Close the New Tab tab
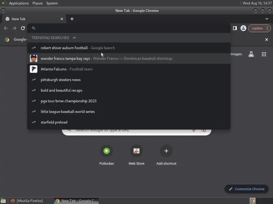 [62, 19]
